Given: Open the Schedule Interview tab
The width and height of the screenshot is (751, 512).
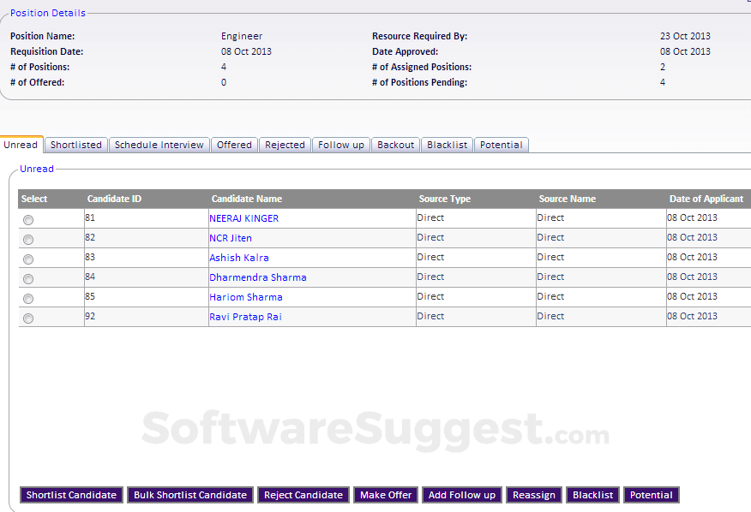Looking at the screenshot, I should click(159, 145).
